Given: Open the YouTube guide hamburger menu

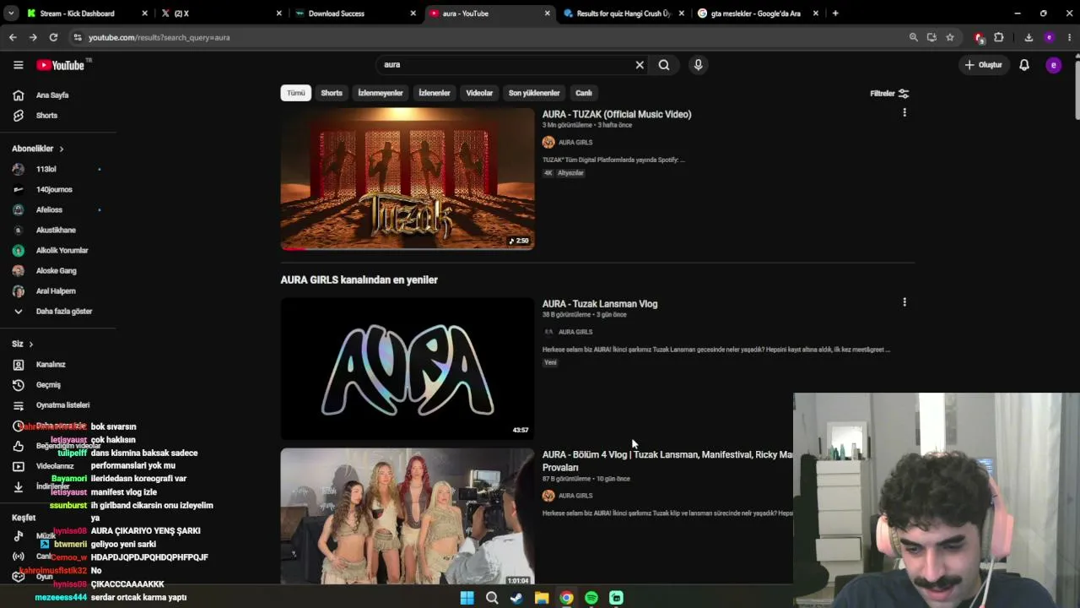Looking at the screenshot, I should (x=18, y=65).
